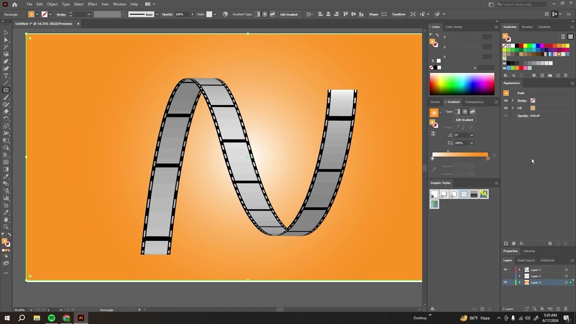This screenshot has height=324, width=576.
Task: Delete selection trash icon in Layers panel
Action: [566, 309]
